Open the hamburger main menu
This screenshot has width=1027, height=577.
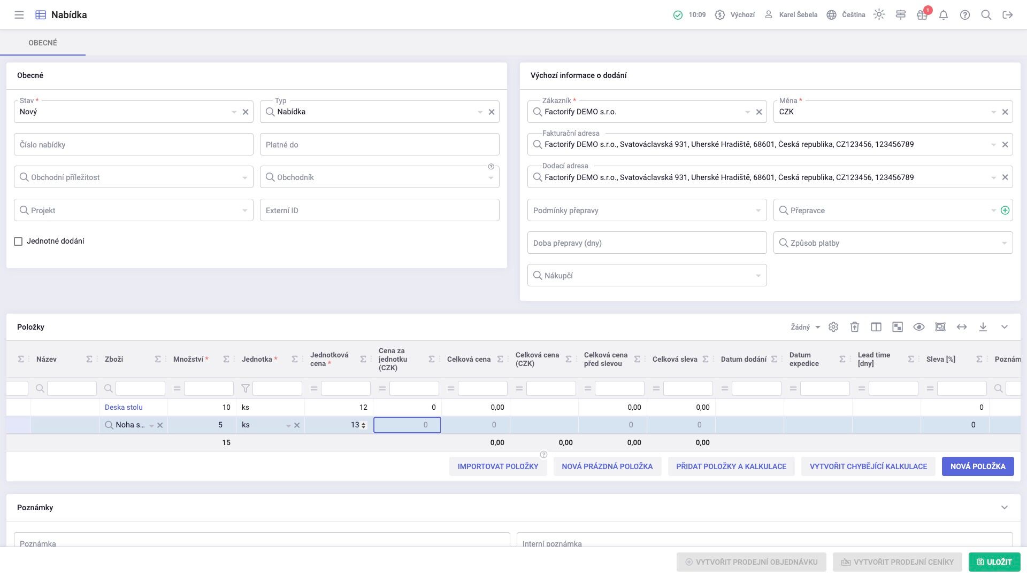coord(19,15)
